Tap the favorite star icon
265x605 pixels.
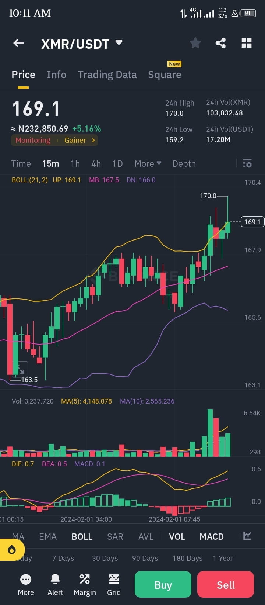(x=195, y=43)
